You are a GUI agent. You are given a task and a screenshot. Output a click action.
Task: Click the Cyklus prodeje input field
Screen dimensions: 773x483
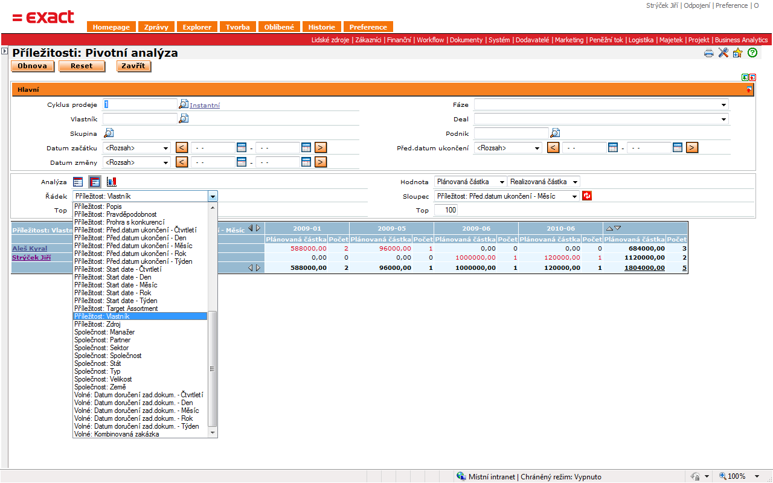[140, 104]
